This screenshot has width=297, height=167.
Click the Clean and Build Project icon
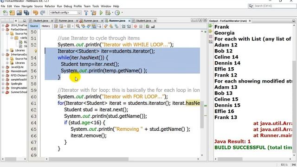pyautogui.click(x=93, y=13)
